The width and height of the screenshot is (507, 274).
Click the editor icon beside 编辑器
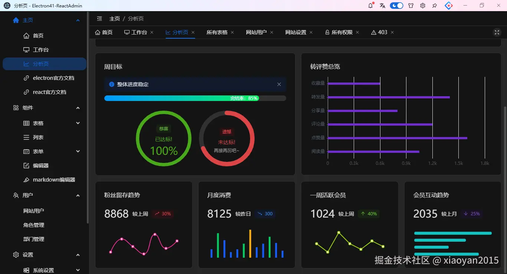click(26, 166)
